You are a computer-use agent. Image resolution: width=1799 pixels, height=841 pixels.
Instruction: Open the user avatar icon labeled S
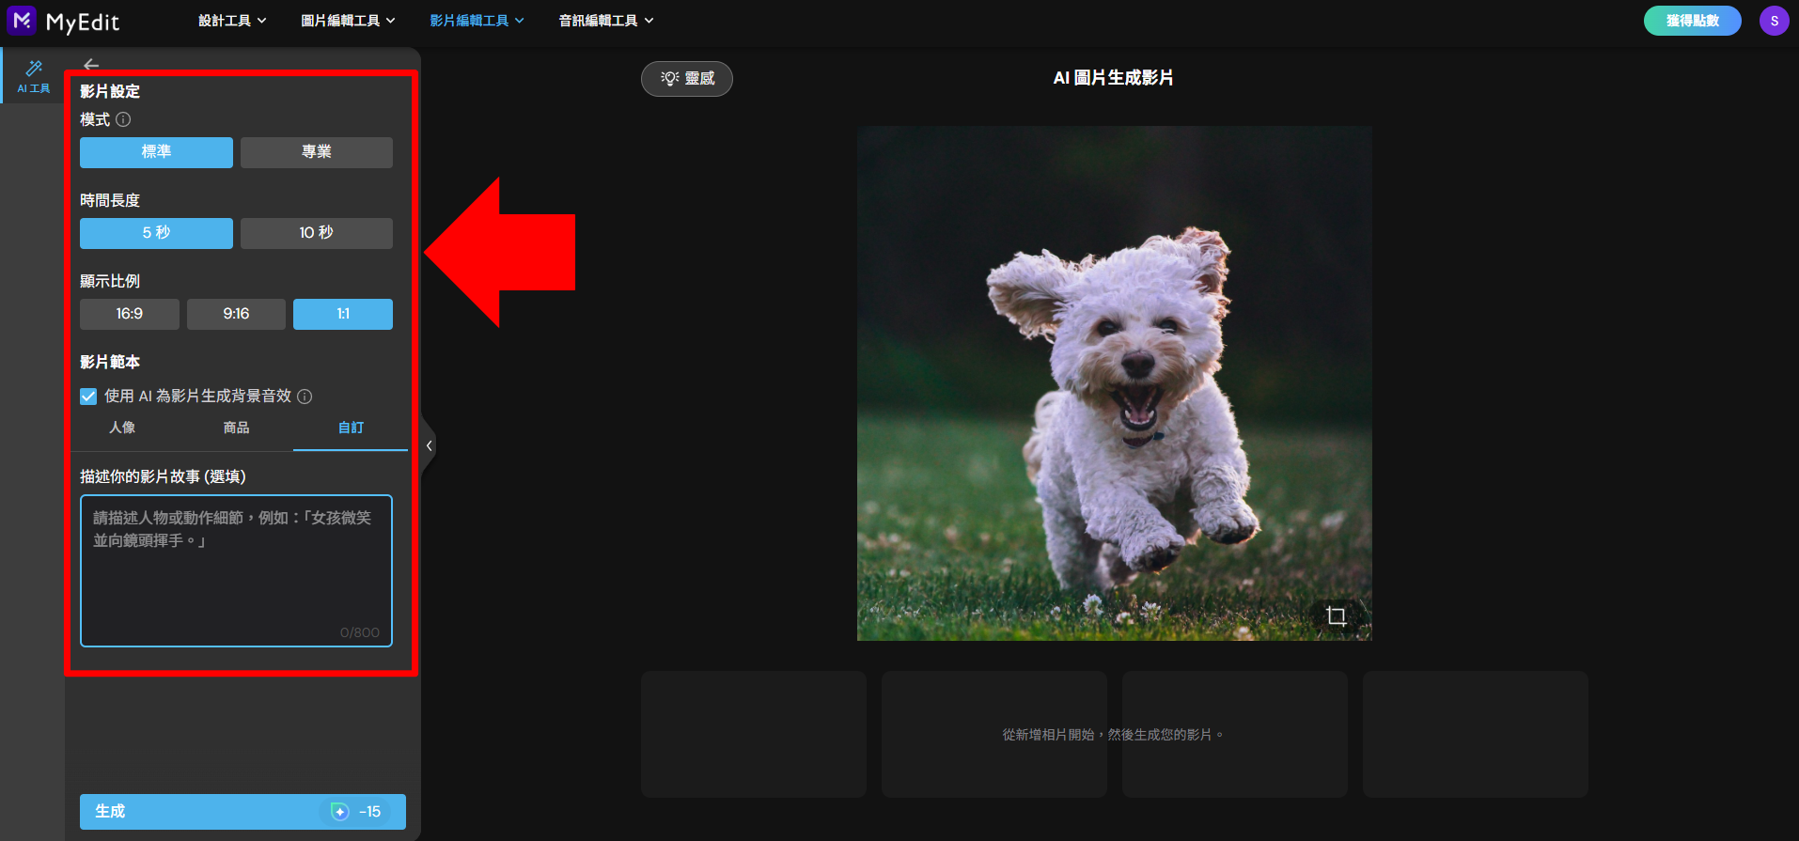[1774, 21]
